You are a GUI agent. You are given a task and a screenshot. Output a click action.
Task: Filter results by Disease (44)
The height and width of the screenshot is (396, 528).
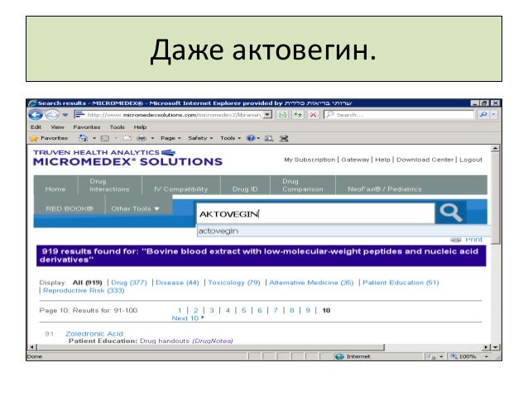(177, 282)
